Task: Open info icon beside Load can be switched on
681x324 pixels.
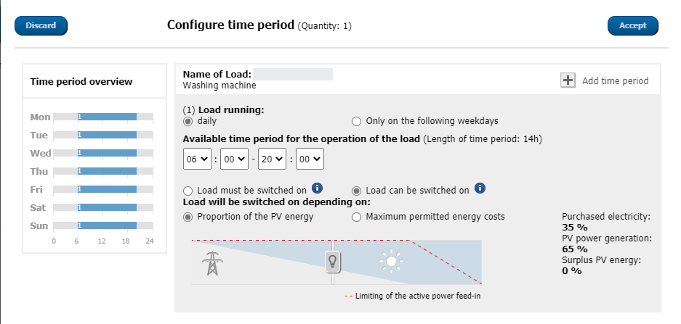Action: [480, 188]
